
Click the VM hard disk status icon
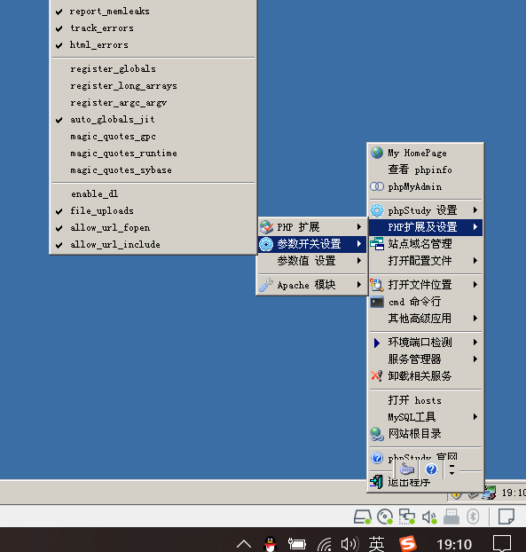[363, 517]
